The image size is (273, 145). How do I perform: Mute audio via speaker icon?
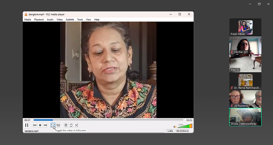(x=175, y=127)
